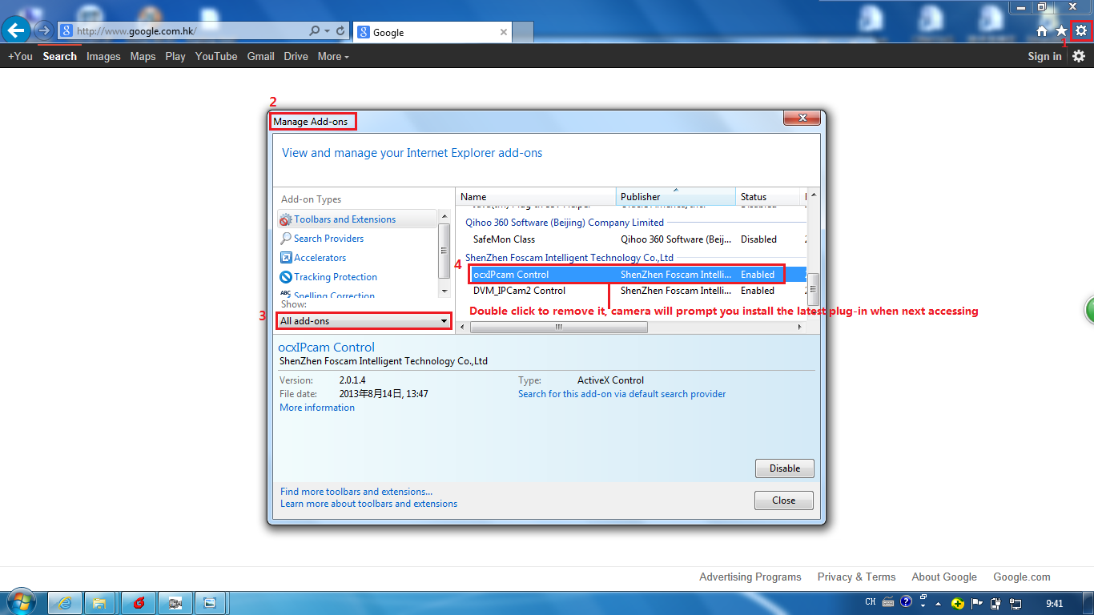Click the power plug tray icon
Screen dimensions: 1094x615
(x=996, y=603)
